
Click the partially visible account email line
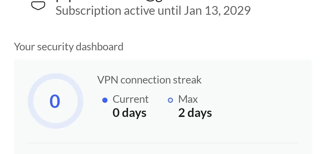(109, 1)
